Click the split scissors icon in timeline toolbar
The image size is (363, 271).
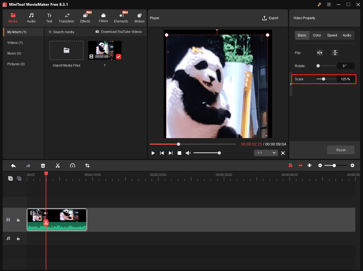[x=58, y=166]
